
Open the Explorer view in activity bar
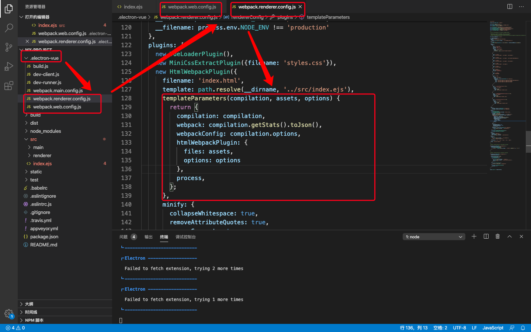[x=9, y=9]
